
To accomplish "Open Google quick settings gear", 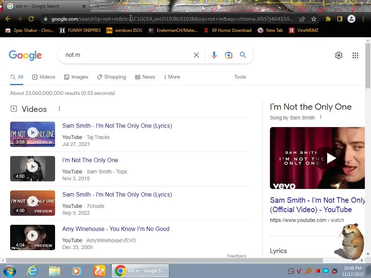I will pyautogui.click(x=339, y=55).
